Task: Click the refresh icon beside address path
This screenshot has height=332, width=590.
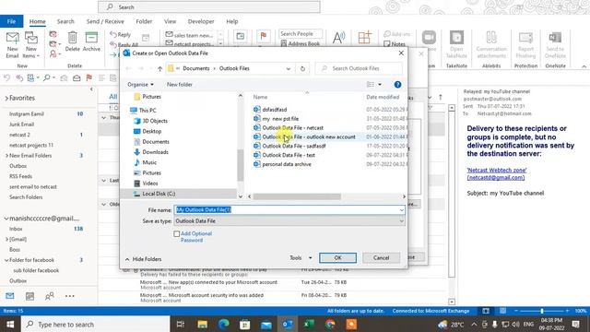Action: coord(302,68)
